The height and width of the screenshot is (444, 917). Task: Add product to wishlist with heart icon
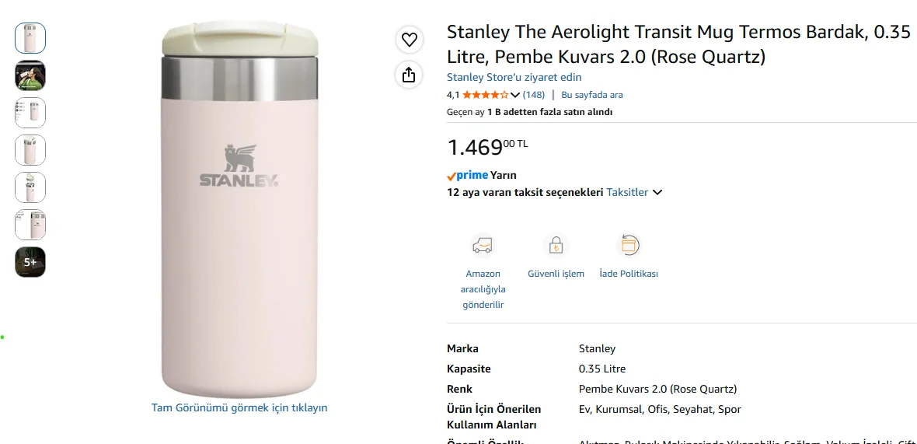point(409,39)
